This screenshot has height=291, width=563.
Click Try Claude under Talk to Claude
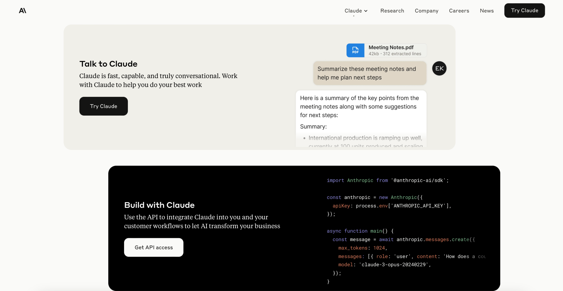pos(104,106)
